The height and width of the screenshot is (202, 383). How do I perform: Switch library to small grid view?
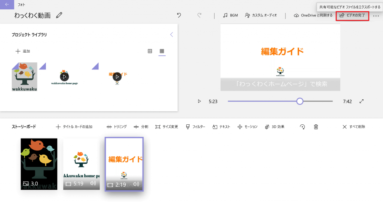162,51
